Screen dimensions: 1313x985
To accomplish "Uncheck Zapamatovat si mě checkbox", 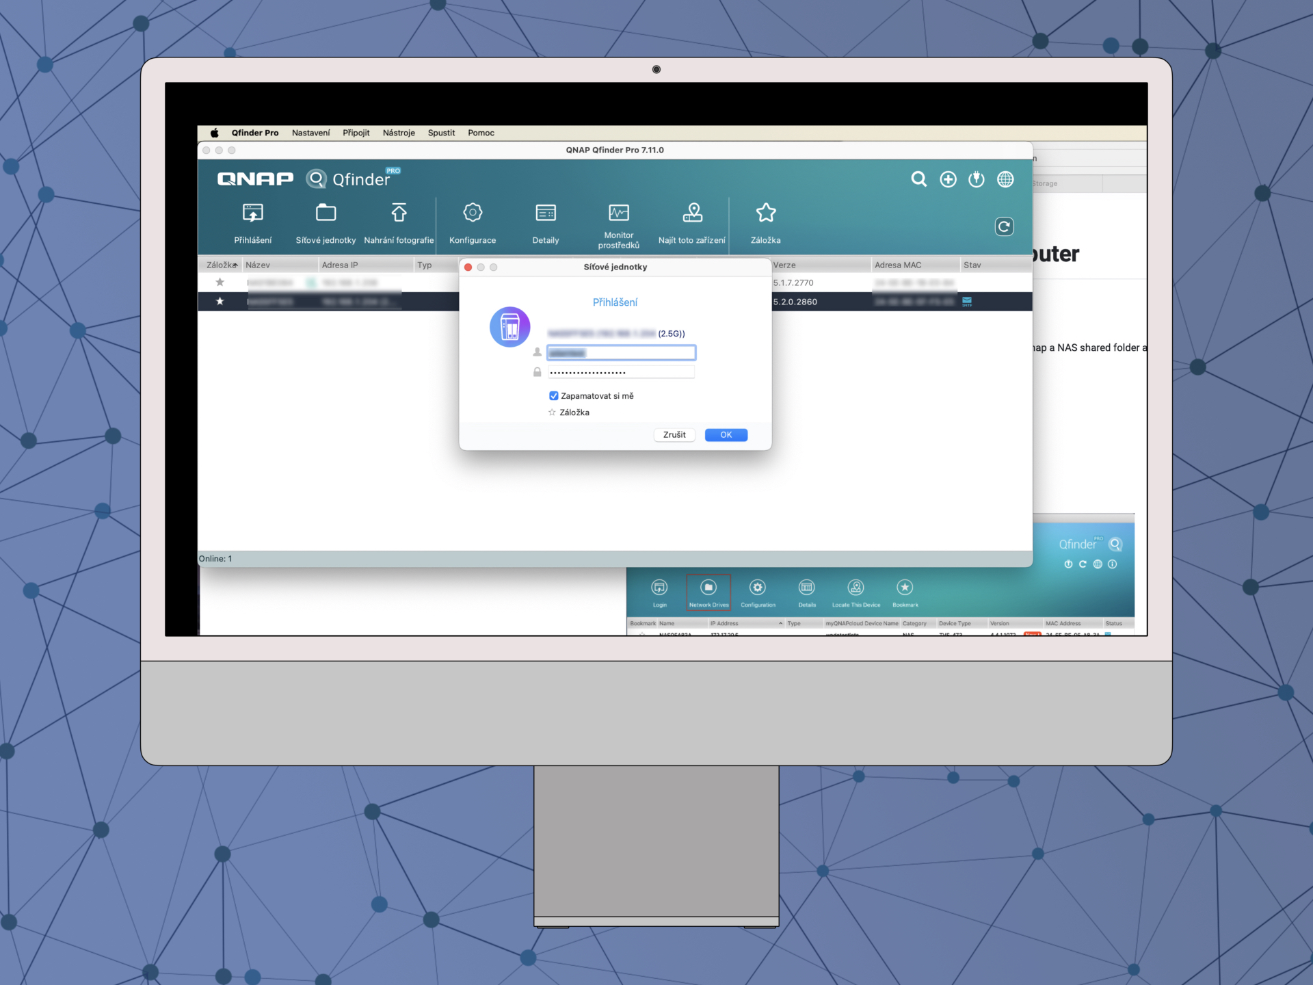I will pos(553,396).
